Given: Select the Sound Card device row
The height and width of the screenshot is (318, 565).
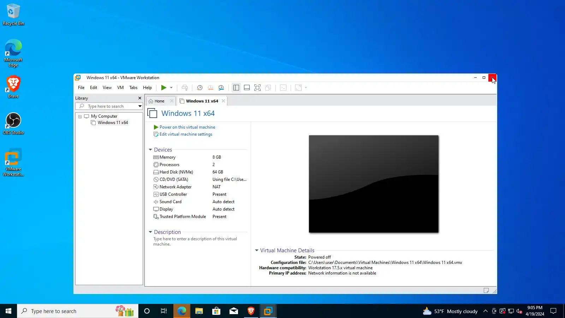Looking at the screenshot, I should (200, 202).
